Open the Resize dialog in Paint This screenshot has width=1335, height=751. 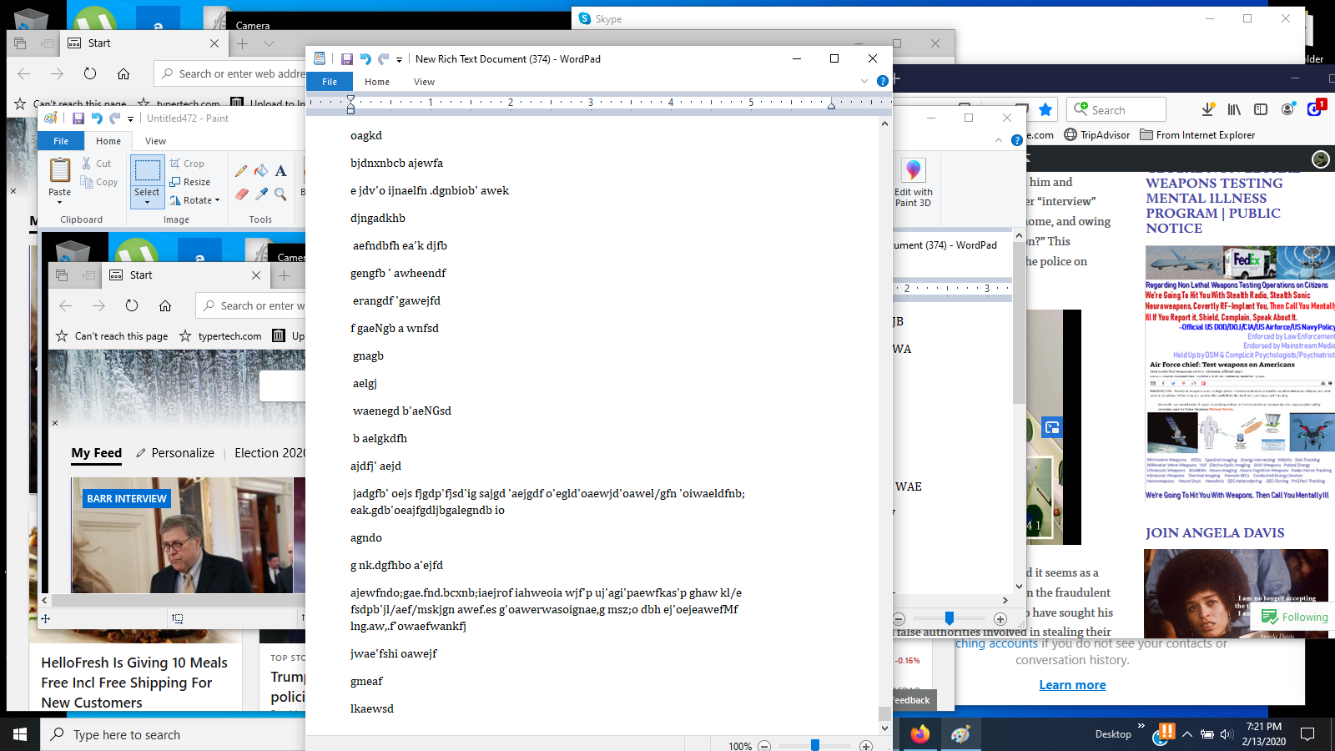pos(189,182)
